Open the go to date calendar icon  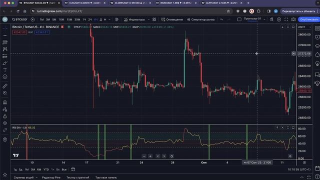73,169
